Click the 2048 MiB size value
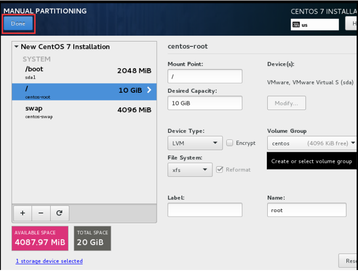 click(134, 71)
